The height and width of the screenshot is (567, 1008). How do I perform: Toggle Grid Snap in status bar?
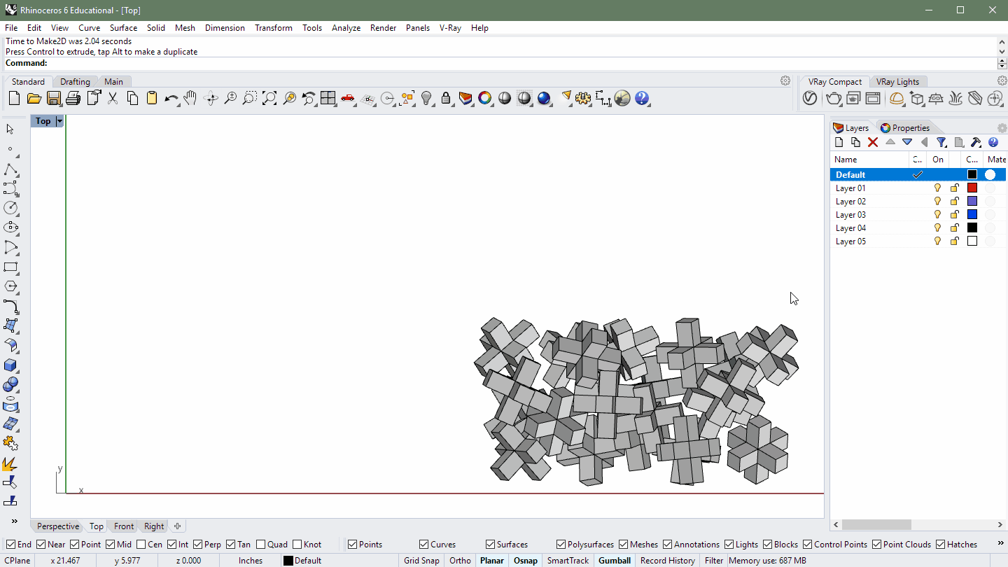[x=421, y=561]
